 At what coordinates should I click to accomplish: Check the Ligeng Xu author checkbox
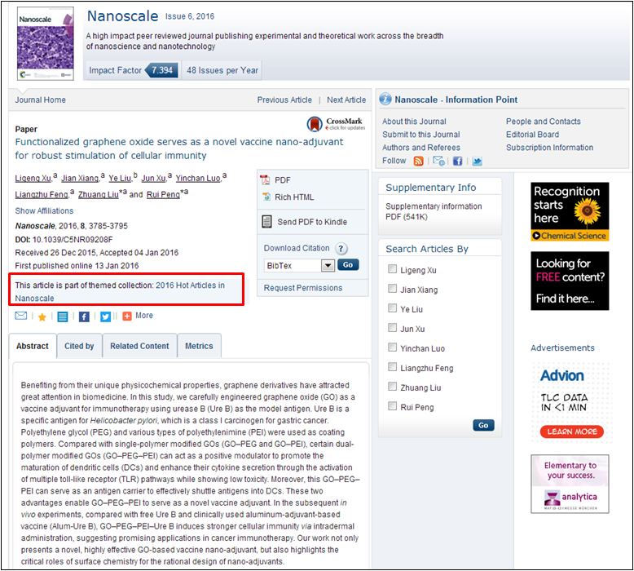tap(393, 270)
